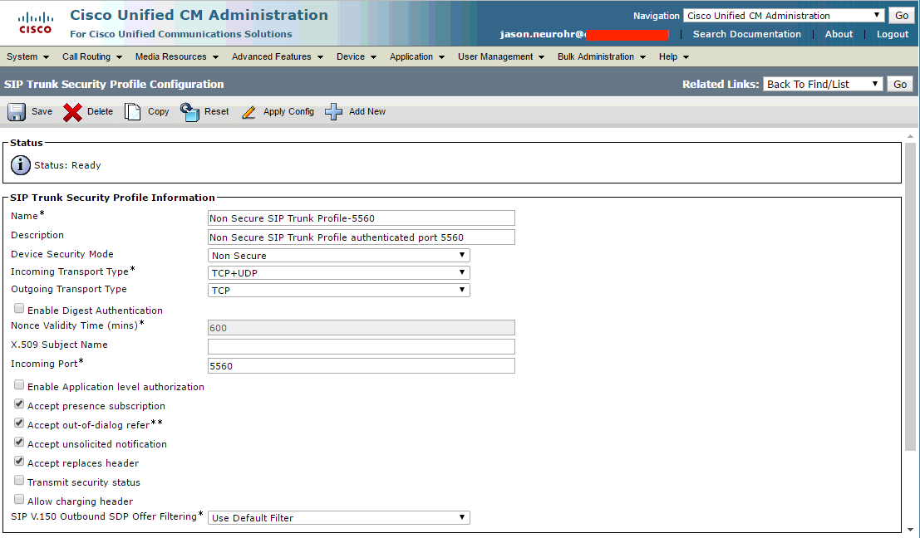Open the Outgoing Transport Type dropdown
Viewport: 920px width, 538px height.
click(338, 290)
